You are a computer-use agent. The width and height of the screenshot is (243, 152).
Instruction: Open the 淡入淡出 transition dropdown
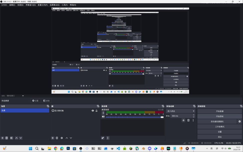(x=181, y=111)
